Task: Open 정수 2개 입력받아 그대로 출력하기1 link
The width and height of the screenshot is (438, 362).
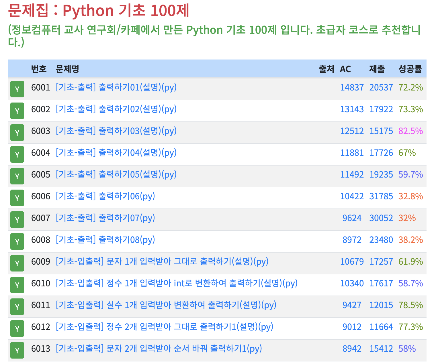Action: (164, 327)
